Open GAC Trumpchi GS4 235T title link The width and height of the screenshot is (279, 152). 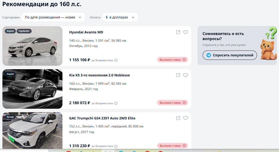coord(102,118)
